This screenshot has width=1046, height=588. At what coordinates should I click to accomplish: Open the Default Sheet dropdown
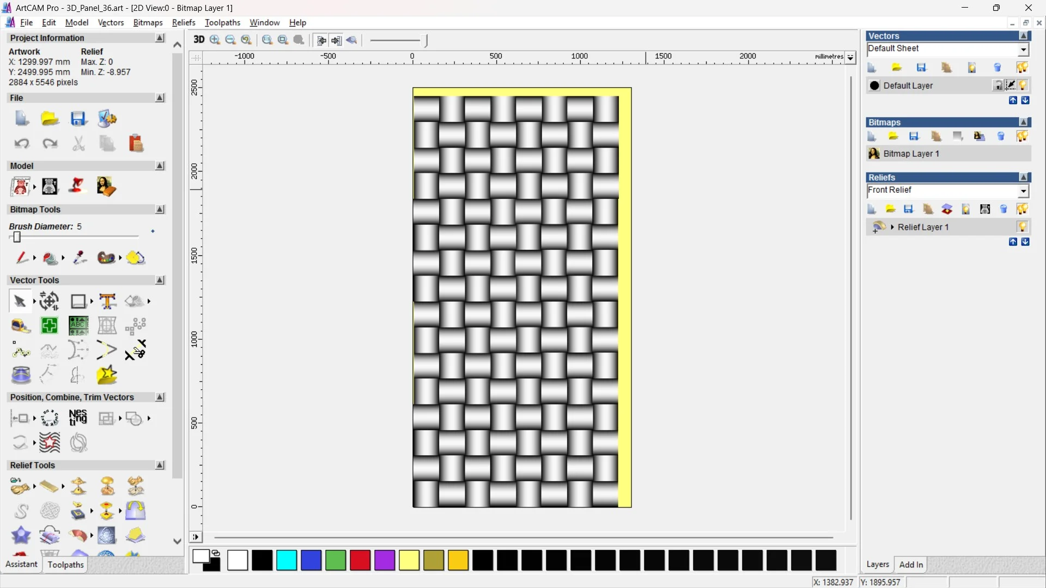point(1023,50)
